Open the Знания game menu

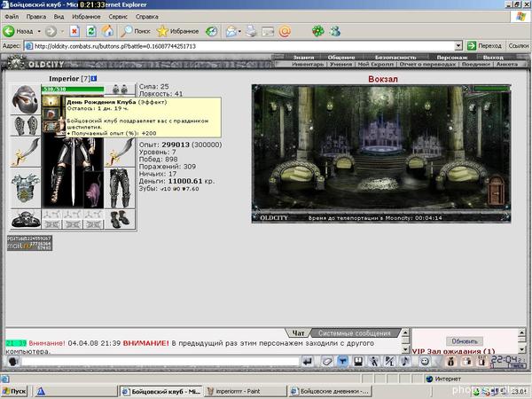[x=303, y=58]
